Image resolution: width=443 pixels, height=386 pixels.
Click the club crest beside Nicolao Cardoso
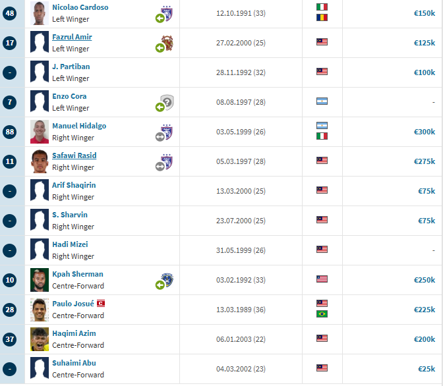coord(167,13)
